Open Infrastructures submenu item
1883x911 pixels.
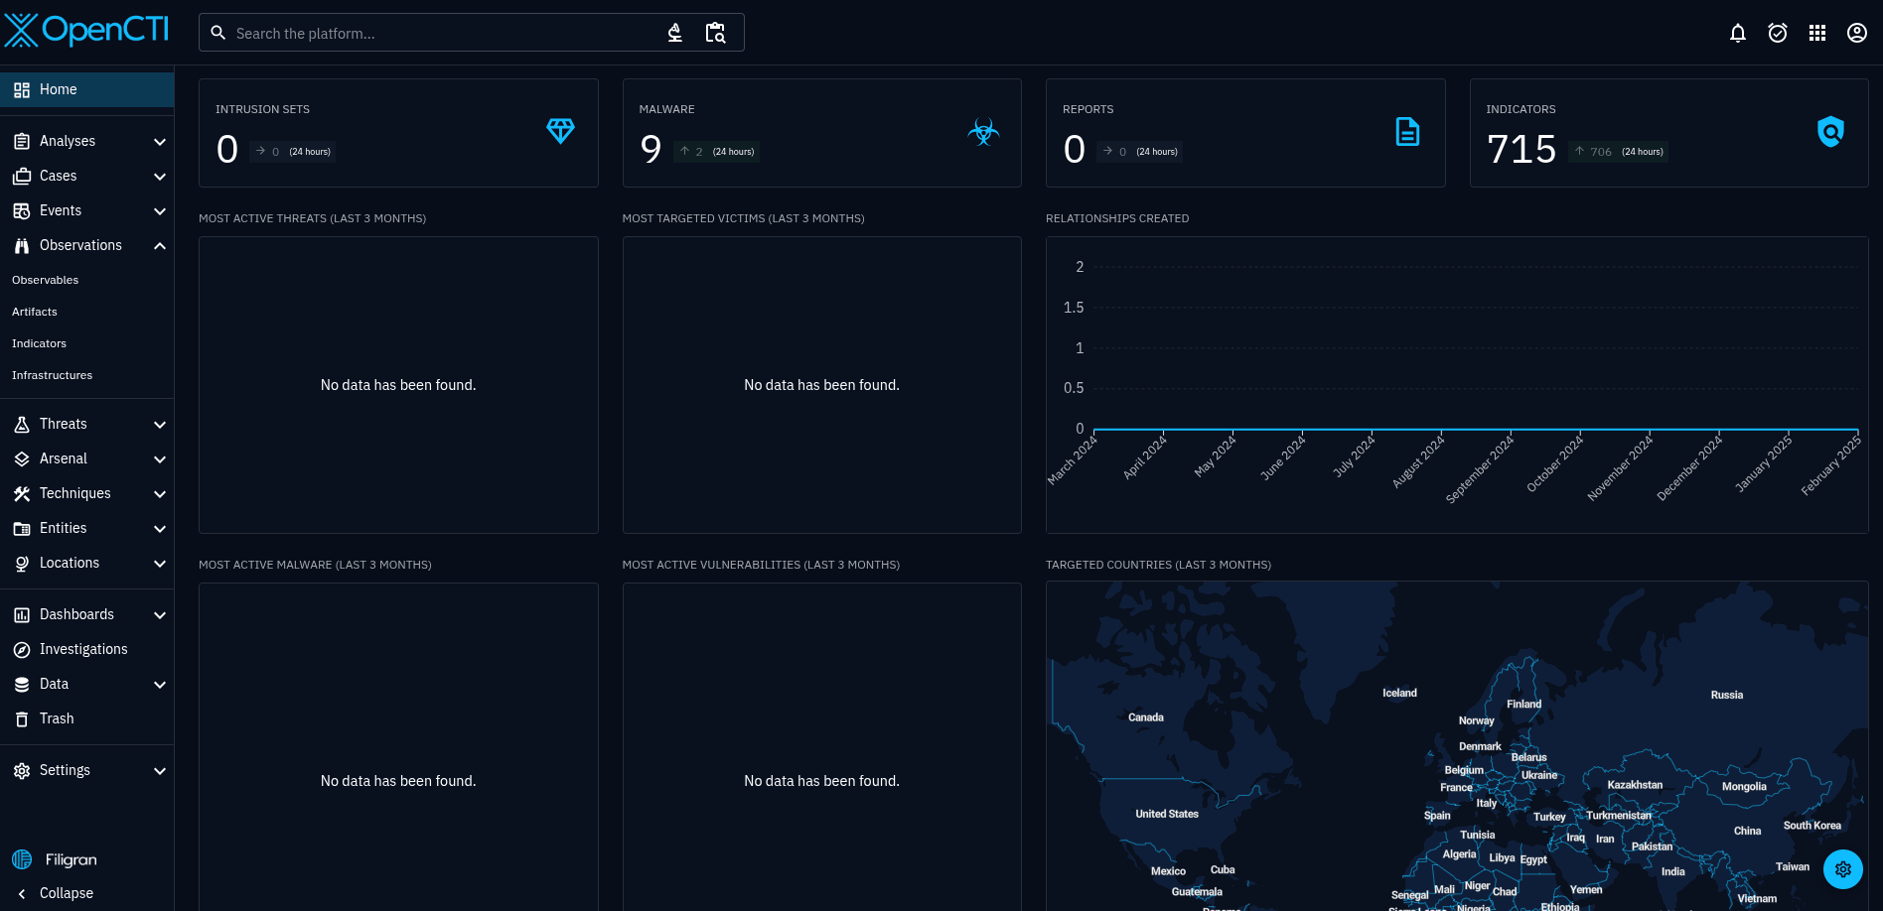click(86, 375)
